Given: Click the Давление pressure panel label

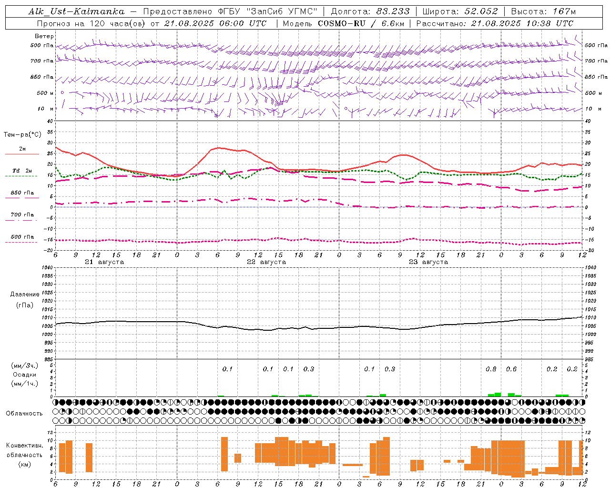Looking at the screenshot, I should 25,295.
